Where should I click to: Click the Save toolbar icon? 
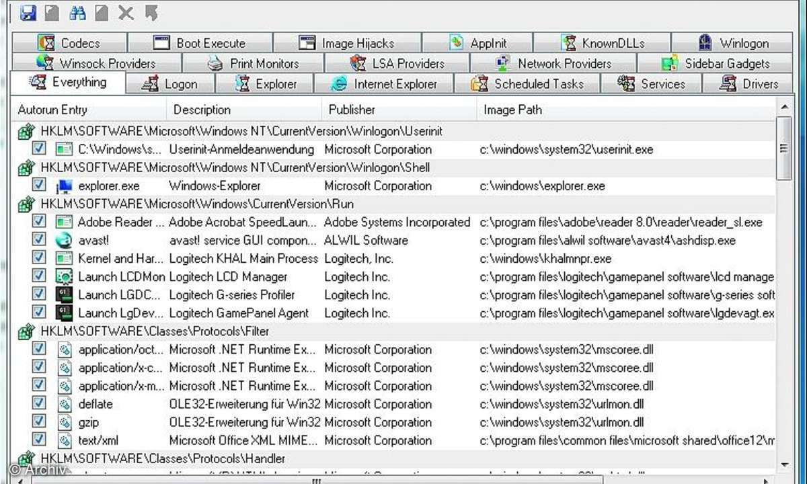pyautogui.click(x=29, y=13)
